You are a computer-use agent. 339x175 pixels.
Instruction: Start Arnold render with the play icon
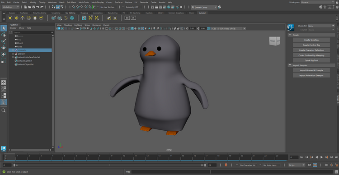coord(133,18)
